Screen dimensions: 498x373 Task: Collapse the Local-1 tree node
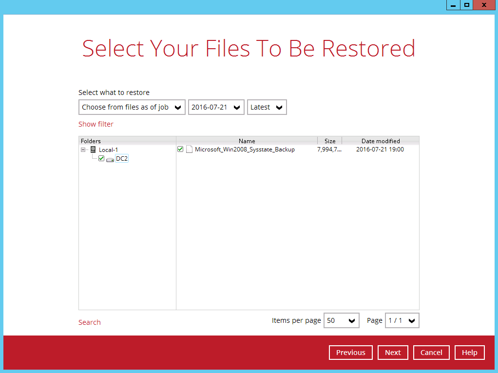point(83,149)
